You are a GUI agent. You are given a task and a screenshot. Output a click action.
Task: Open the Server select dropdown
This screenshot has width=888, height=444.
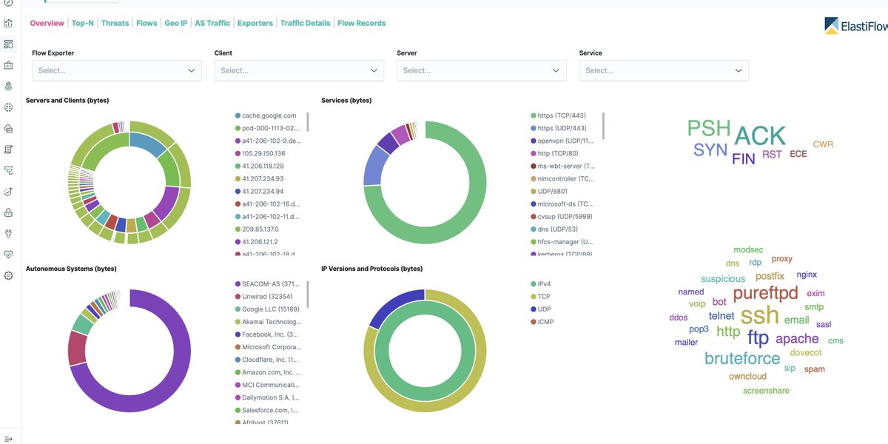[482, 70]
